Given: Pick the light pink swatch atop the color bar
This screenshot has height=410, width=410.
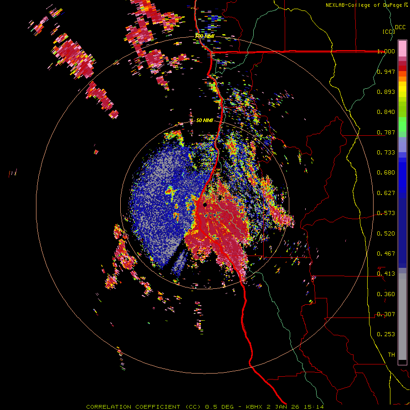Looking at the screenshot, I should pos(402,49).
